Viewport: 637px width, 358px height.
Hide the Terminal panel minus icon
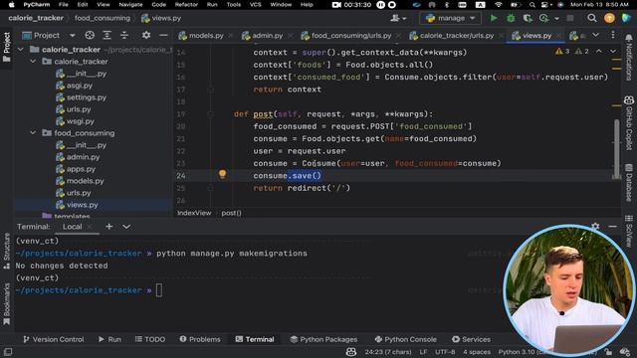[x=613, y=226]
